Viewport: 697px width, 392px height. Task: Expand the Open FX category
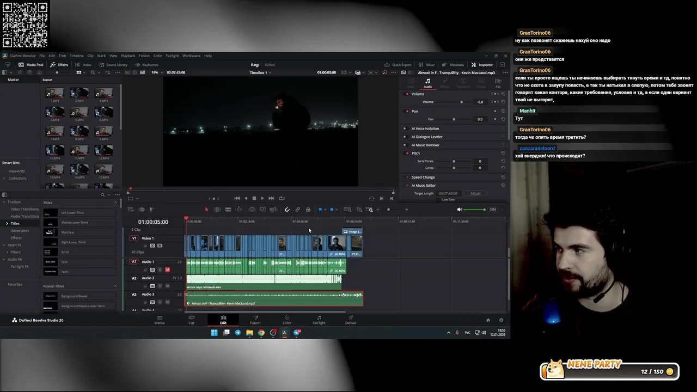[x=4, y=245]
